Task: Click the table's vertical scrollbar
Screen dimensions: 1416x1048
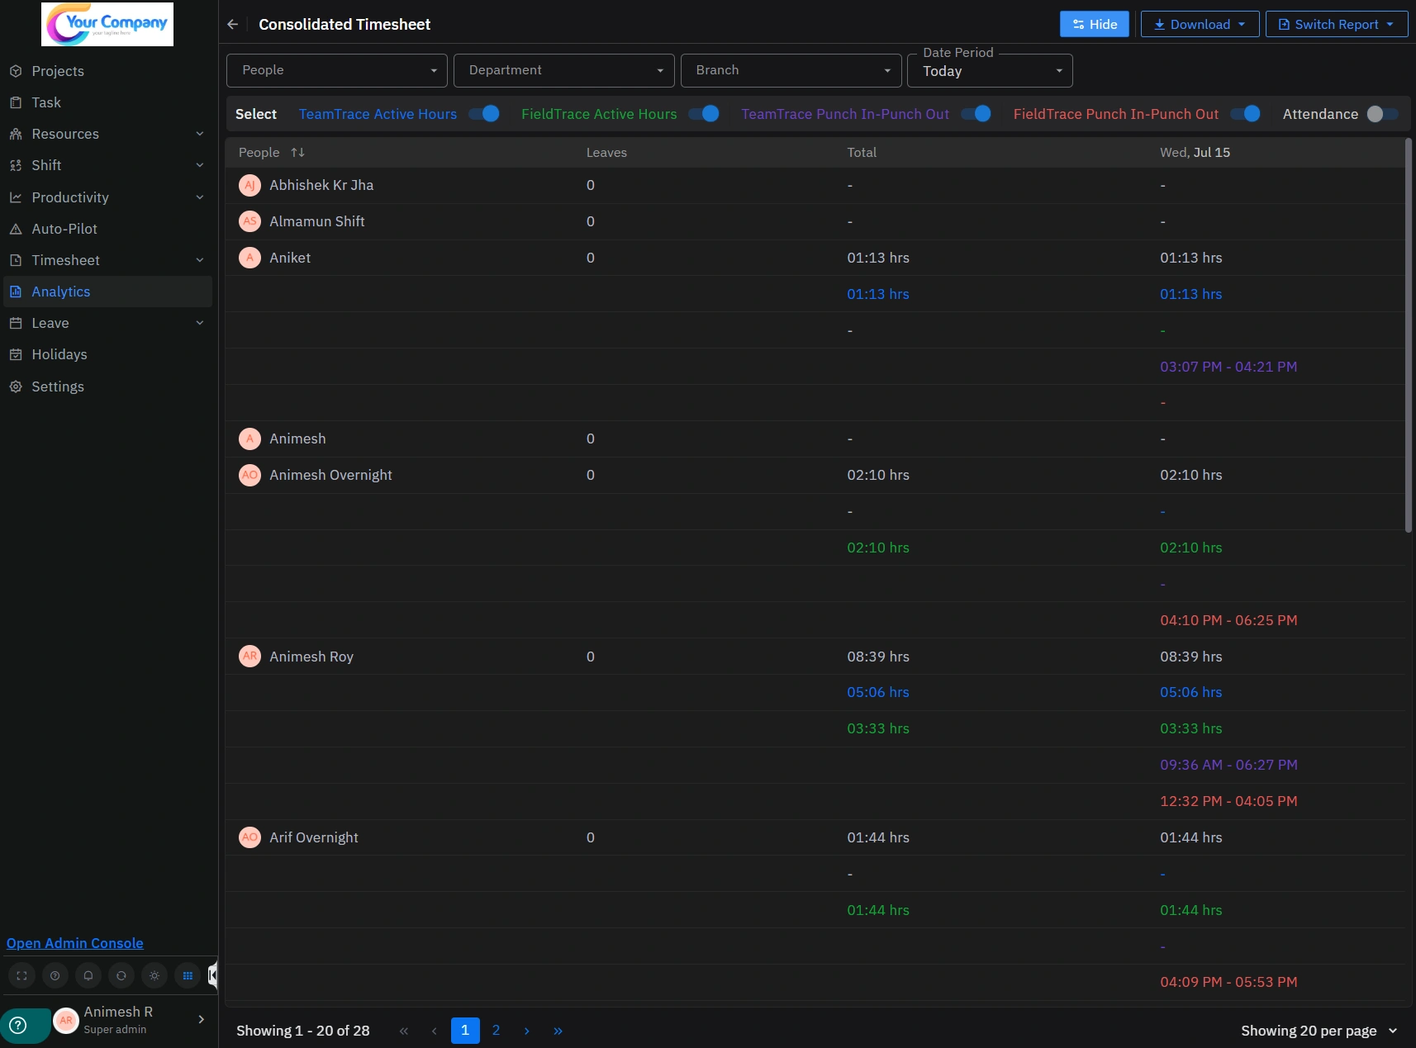Action: tap(1409, 335)
